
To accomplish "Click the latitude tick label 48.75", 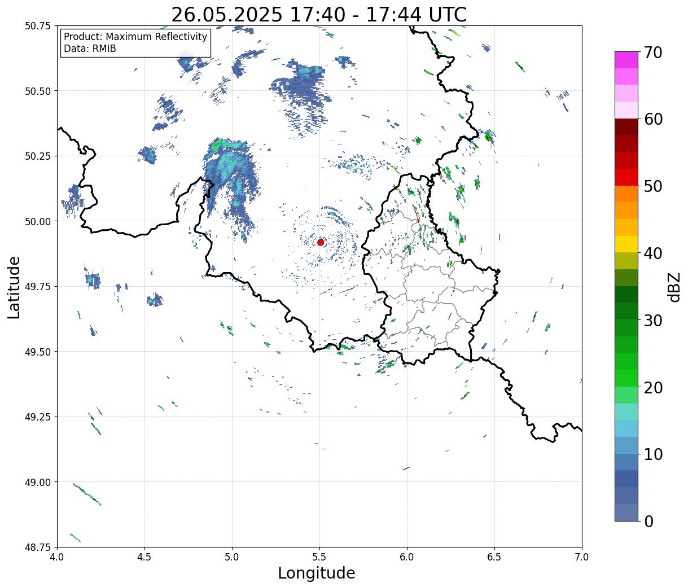I will 37,547.
